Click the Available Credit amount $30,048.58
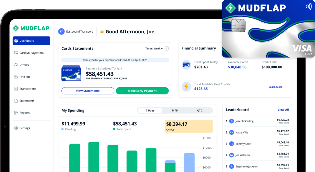The width and height of the screenshot is (315, 172). (237, 67)
